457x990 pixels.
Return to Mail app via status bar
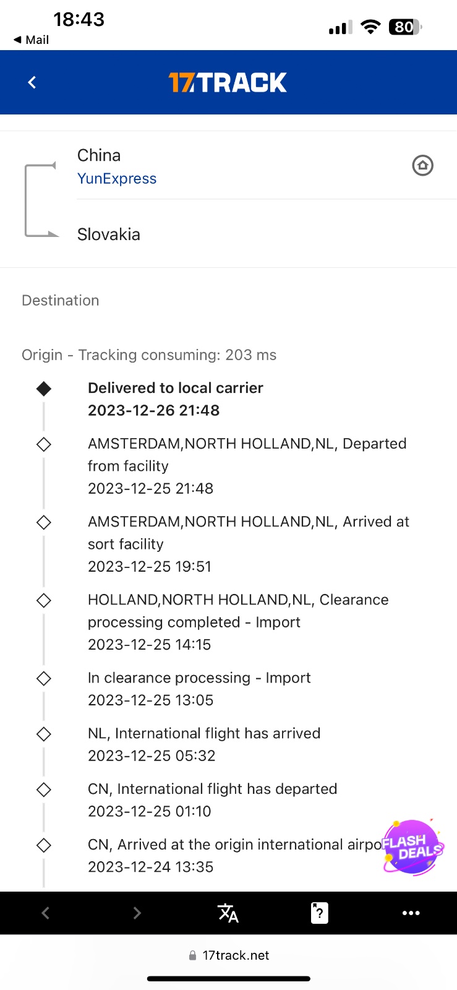(32, 40)
